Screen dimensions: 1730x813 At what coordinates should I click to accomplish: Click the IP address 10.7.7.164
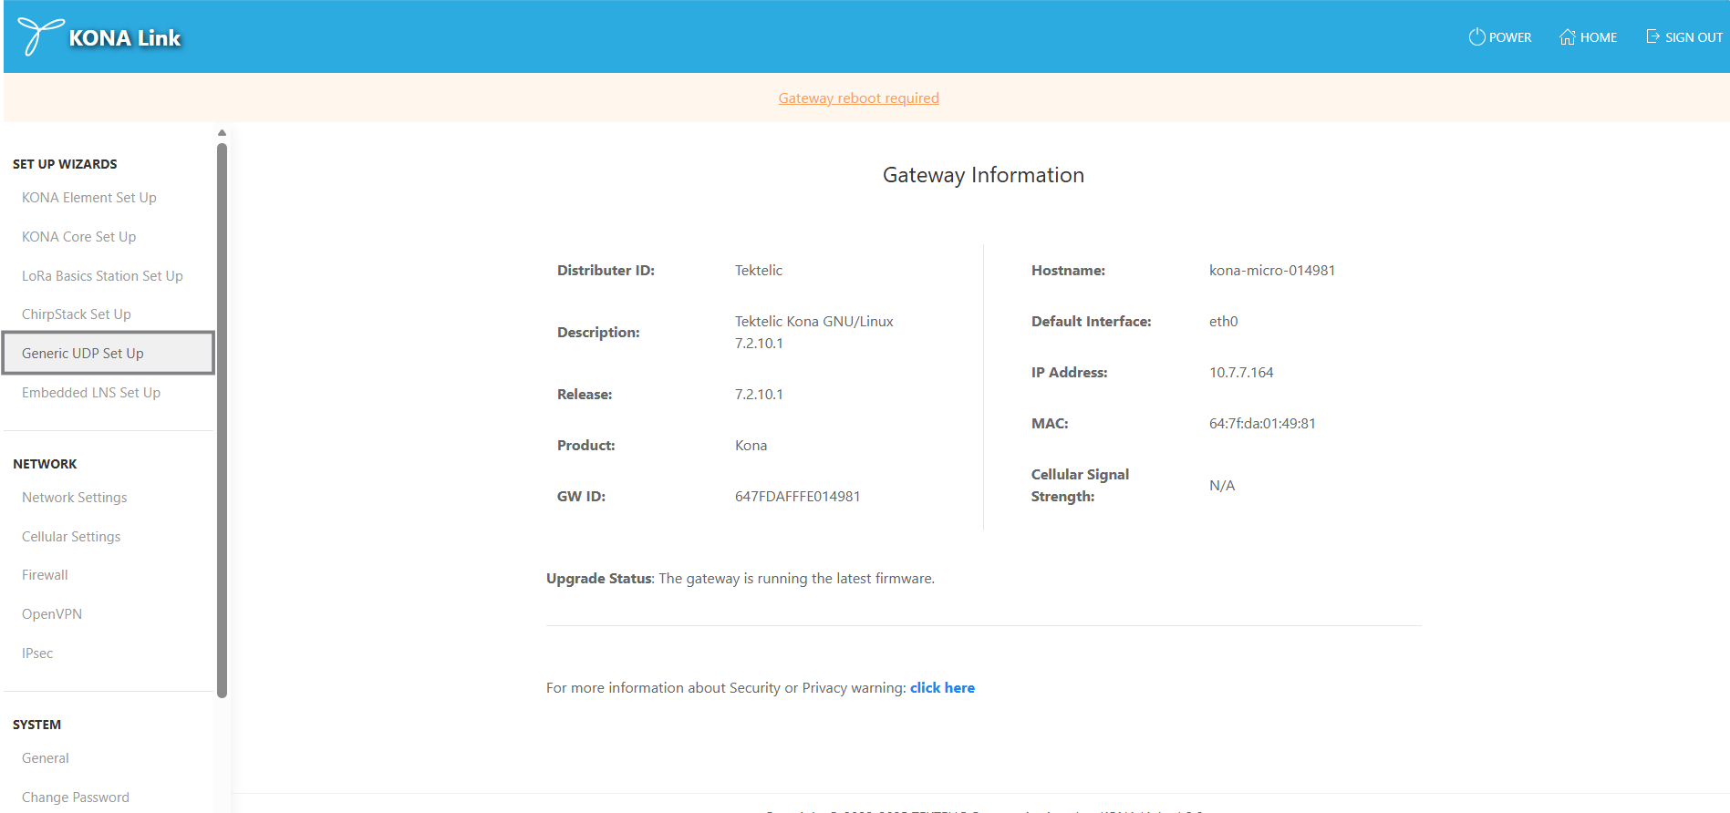click(1241, 373)
